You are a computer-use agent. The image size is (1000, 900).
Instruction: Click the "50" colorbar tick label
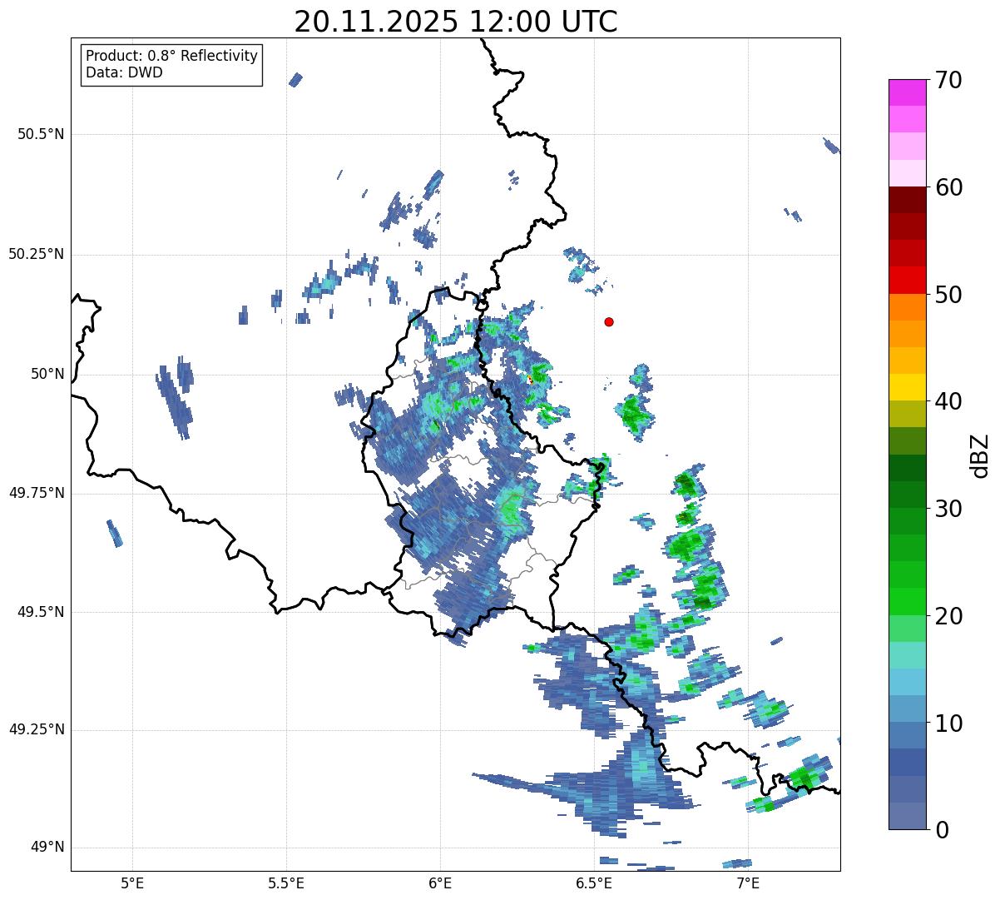(x=948, y=295)
